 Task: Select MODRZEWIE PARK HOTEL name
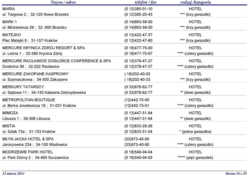pyautogui.click(x=28, y=152)
